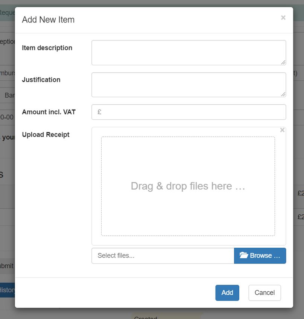Grab the Item description resize grip
304x319 pixels.
point(283,62)
